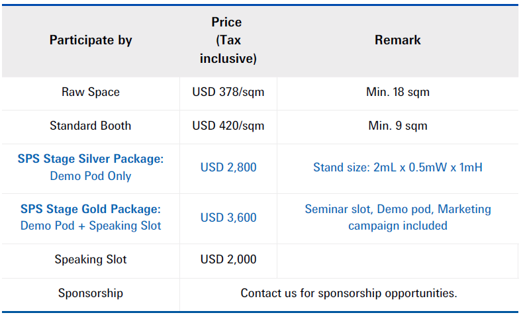Click the 'USD 378/sqm' price cell
This screenshot has width=521, height=315.
(x=228, y=92)
